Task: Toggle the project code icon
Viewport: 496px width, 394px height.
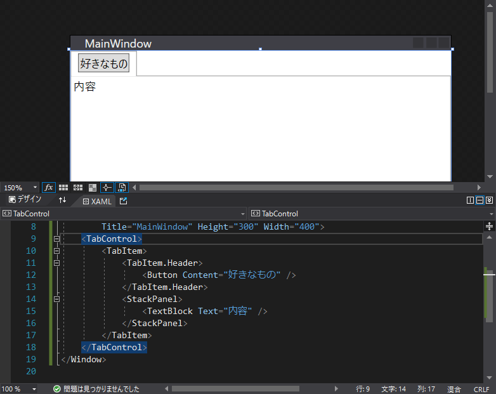Action: click(x=122, y=188)
